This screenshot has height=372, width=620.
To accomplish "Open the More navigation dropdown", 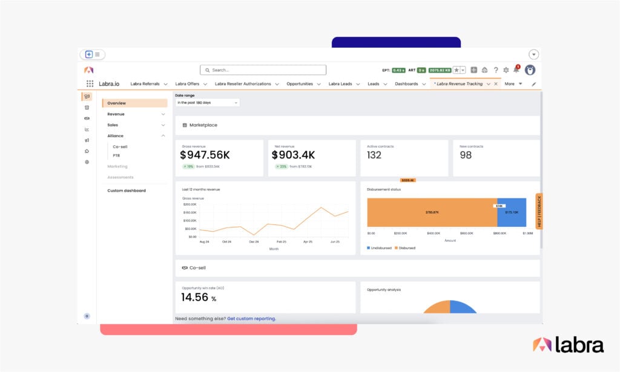I will click(513, 83).
